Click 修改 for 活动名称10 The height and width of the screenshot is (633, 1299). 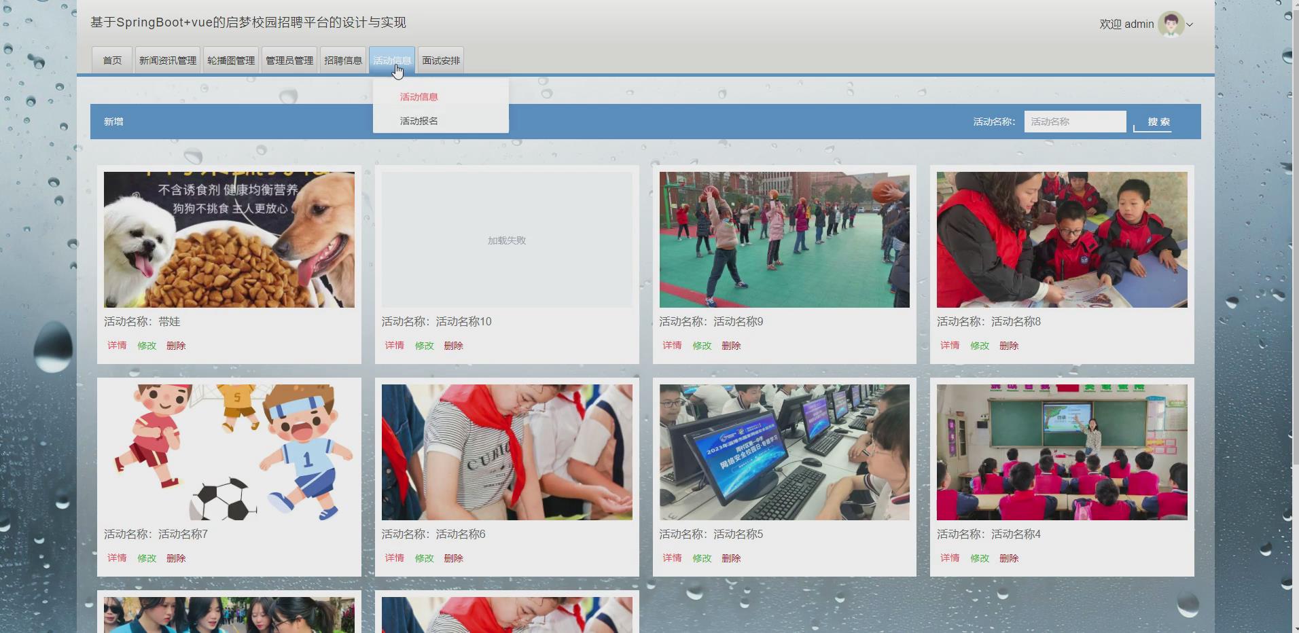(x=425, y=345)
